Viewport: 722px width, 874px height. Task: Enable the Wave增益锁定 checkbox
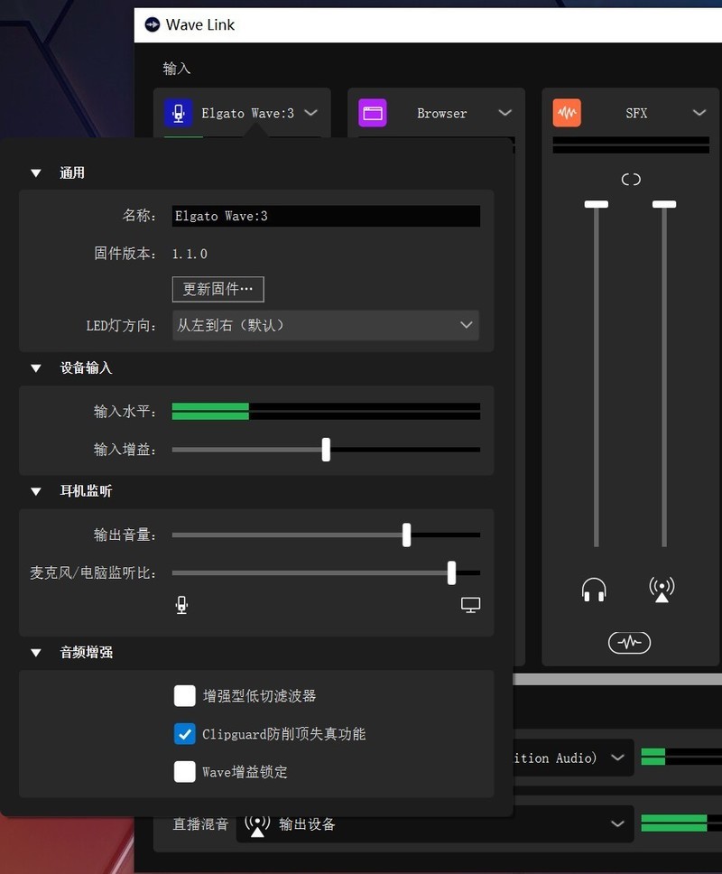point(185,772)
